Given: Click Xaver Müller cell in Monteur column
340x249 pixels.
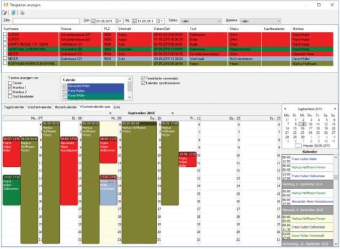Looking at the screenshot, I should (x=312, y=59).
